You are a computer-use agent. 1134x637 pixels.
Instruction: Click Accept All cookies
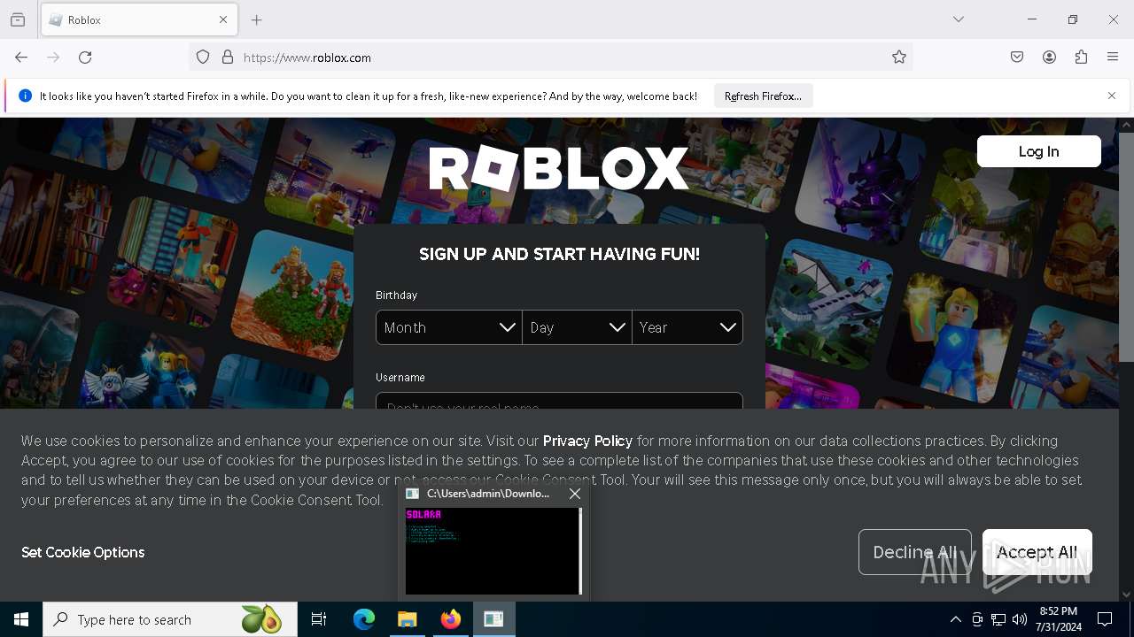(1037, 552)
